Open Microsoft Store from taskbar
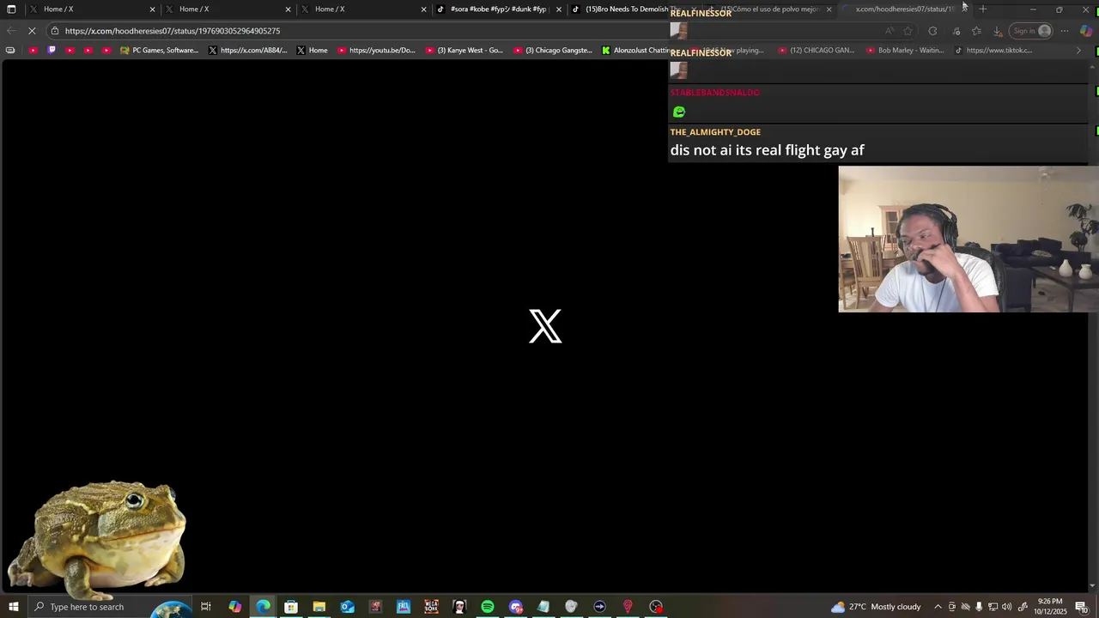Screen dimensions: 1099x618 coord(291,607)
